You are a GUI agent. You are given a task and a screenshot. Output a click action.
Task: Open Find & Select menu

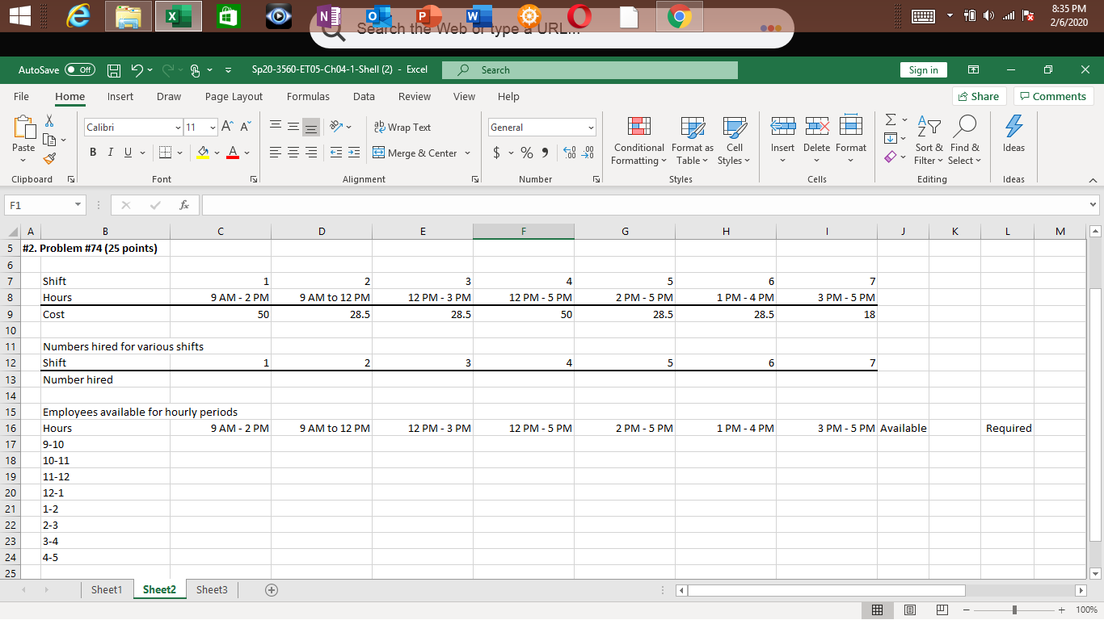(964, 140)
